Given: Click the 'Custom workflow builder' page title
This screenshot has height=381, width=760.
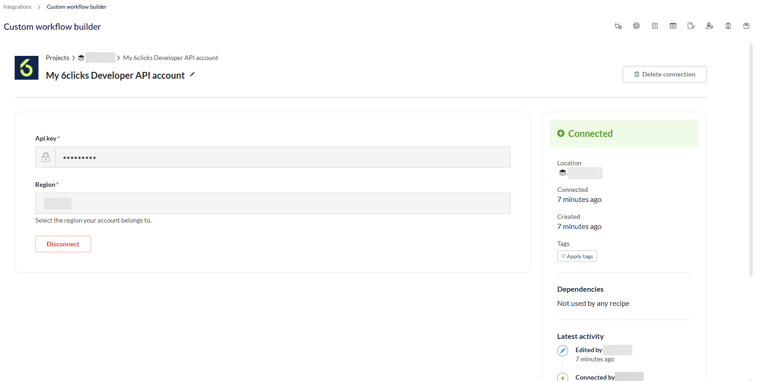Looking at the screenshot, I should (52, 27).
